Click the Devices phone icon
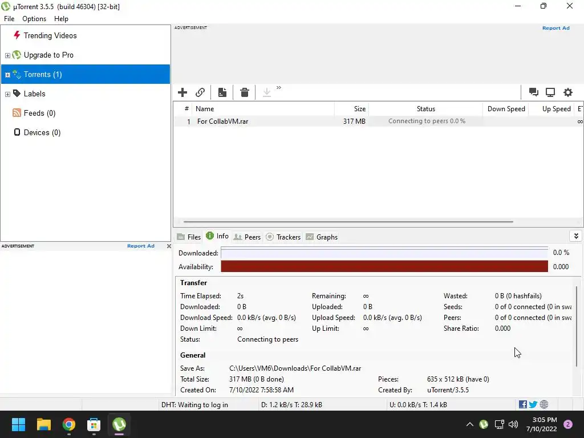This screenshot has height=438, width=584. coord(17,132)
